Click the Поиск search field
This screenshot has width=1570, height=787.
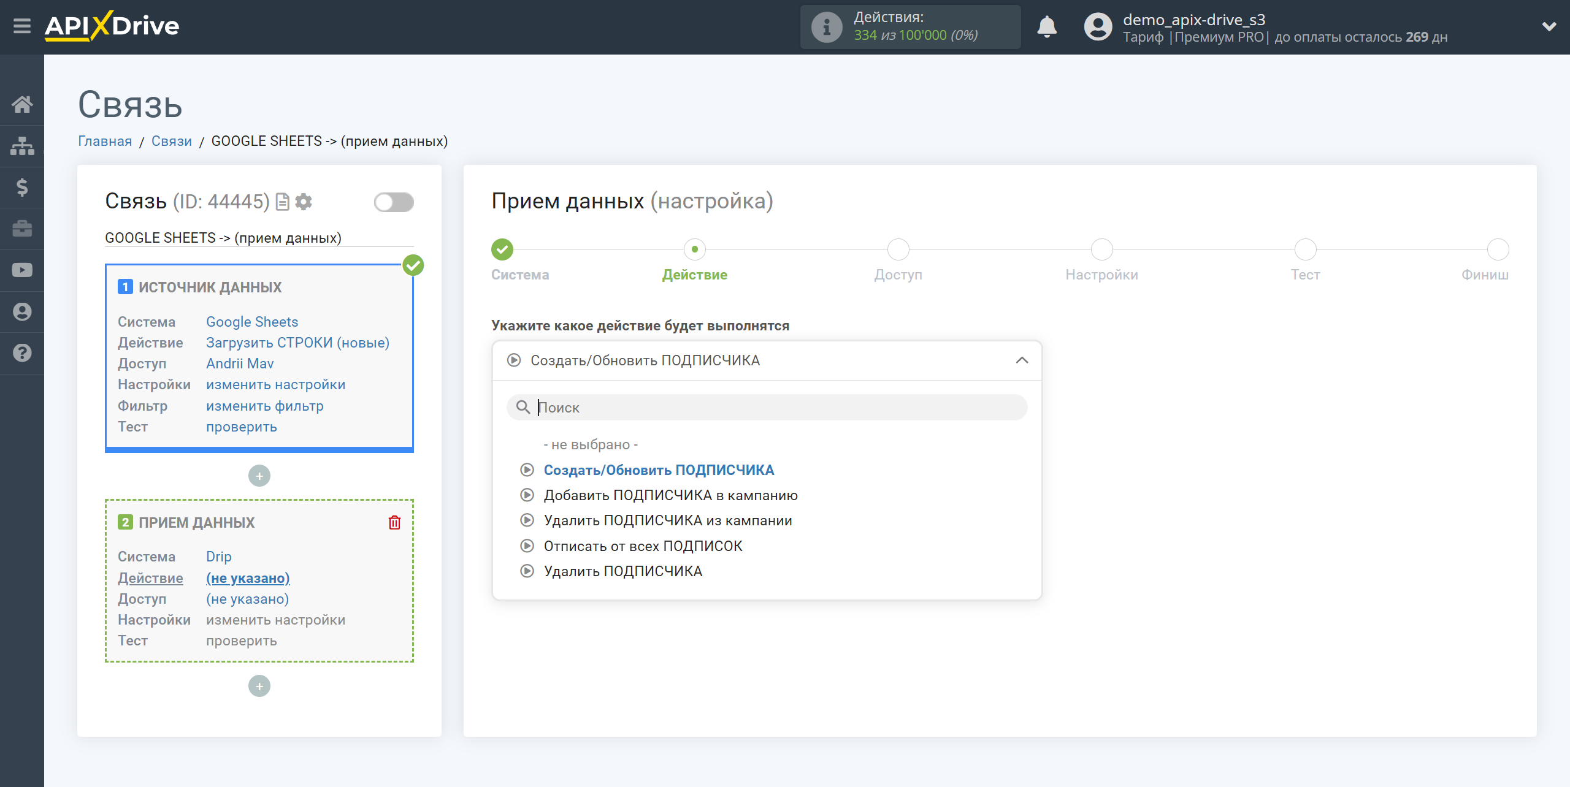click(767, 408)
